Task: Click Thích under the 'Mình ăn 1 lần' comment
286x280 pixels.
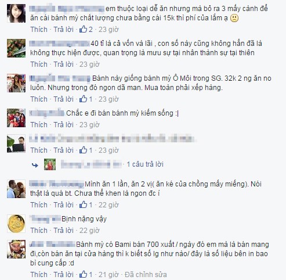Action: (x=39, y=205)
